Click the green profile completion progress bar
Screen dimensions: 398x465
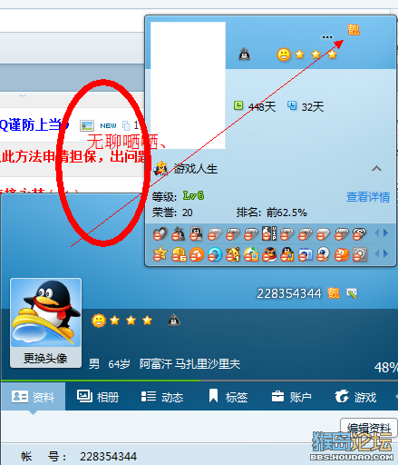point(101,381)
